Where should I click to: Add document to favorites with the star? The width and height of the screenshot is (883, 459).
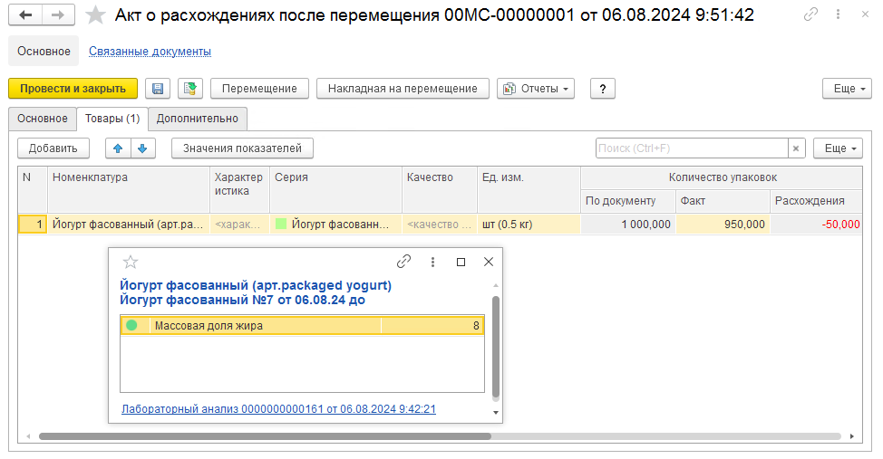95,15
